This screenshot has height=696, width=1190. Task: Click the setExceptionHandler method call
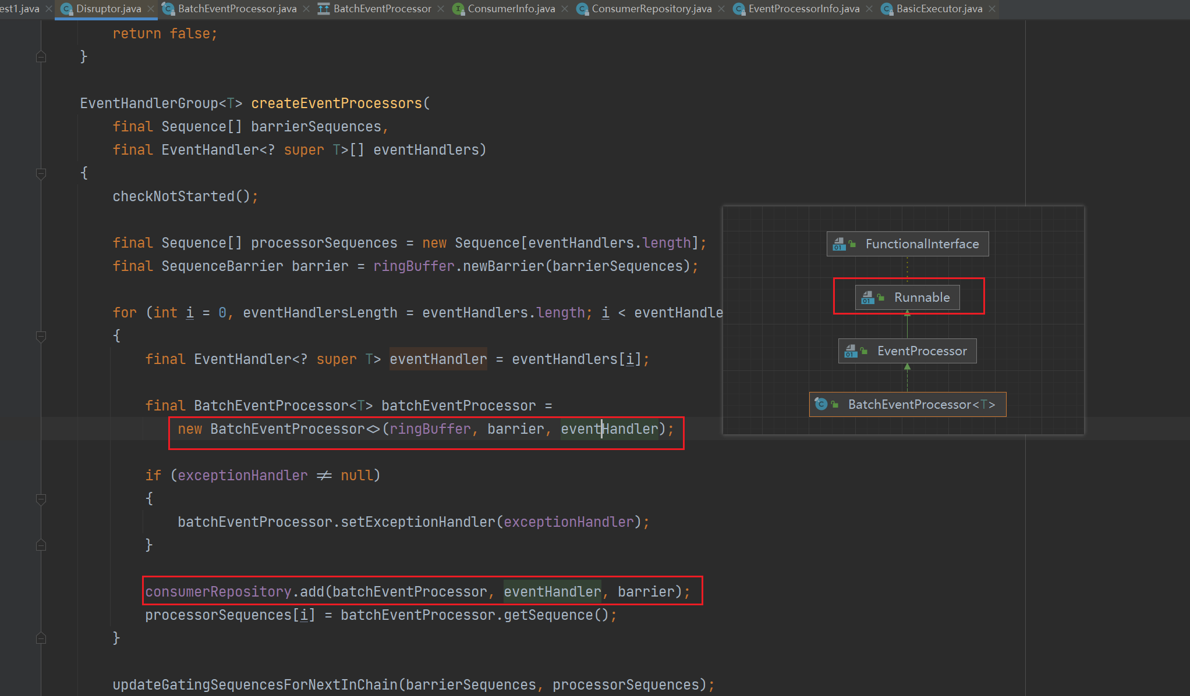coord(417,522)
